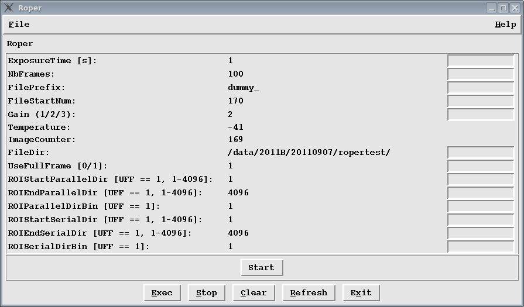Image resolution: width=524 pixels, height=307 pixels.
Task: Focus the ROIStartParallelDir input field
Action: 481,179
